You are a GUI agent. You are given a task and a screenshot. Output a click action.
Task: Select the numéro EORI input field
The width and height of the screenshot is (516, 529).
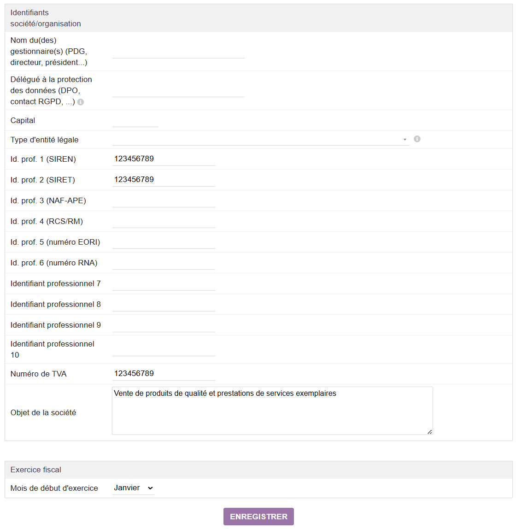tap(164, 242)
